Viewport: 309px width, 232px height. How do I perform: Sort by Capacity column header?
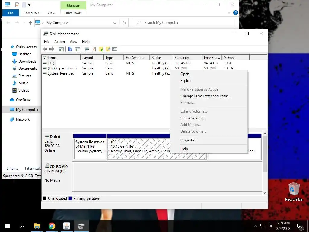[187, 58]
